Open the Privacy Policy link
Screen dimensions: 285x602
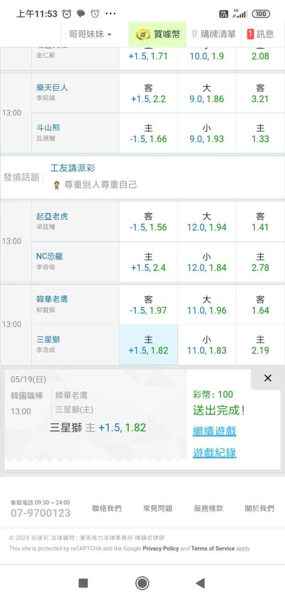click(x=161, y=548)
